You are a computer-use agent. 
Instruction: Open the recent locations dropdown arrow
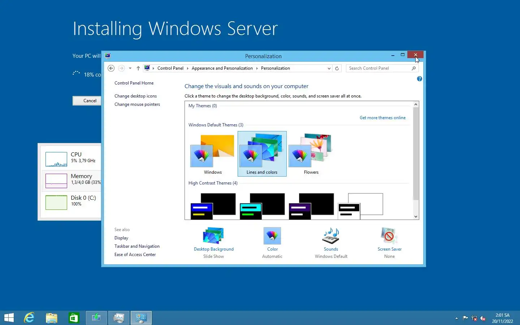coord(130,68)
